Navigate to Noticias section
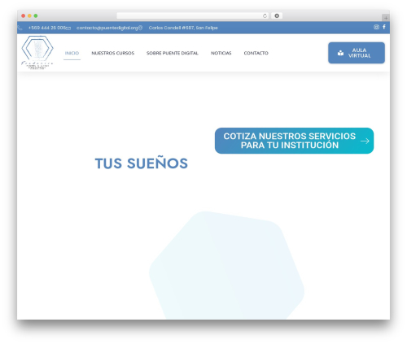 [x=221, y=53]
